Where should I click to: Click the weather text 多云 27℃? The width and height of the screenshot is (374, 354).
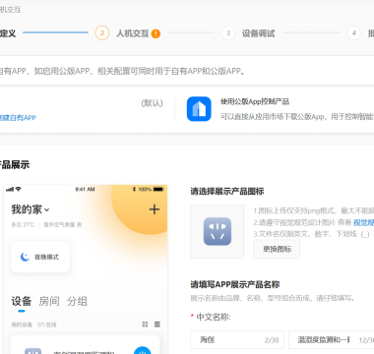point(23,225)
